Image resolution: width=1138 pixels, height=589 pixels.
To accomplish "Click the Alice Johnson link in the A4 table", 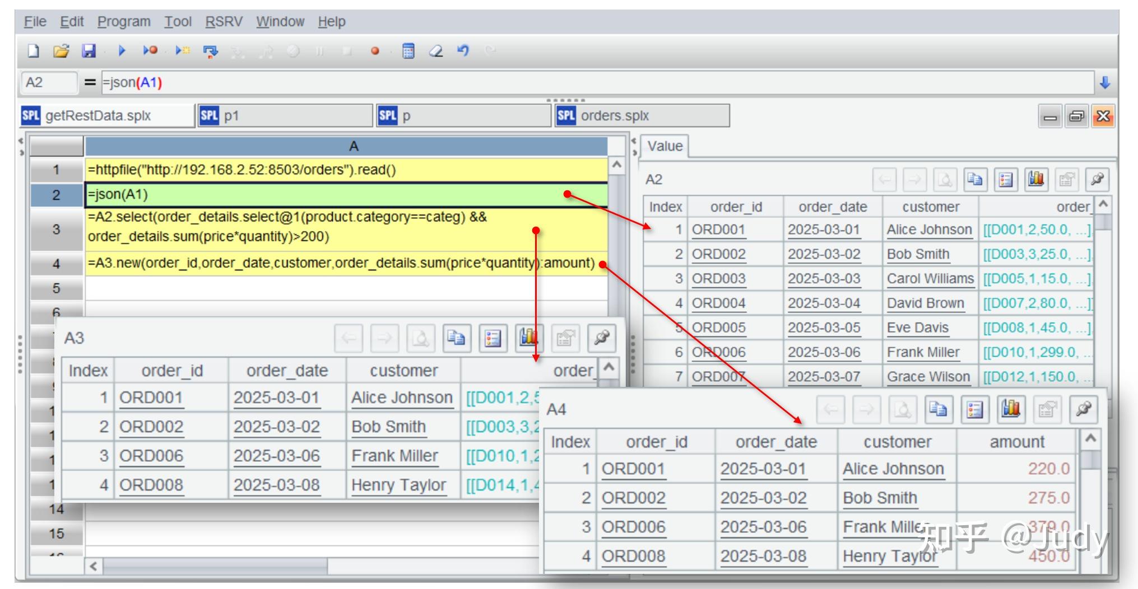I will pyautogui.click(x=893, y=469).
